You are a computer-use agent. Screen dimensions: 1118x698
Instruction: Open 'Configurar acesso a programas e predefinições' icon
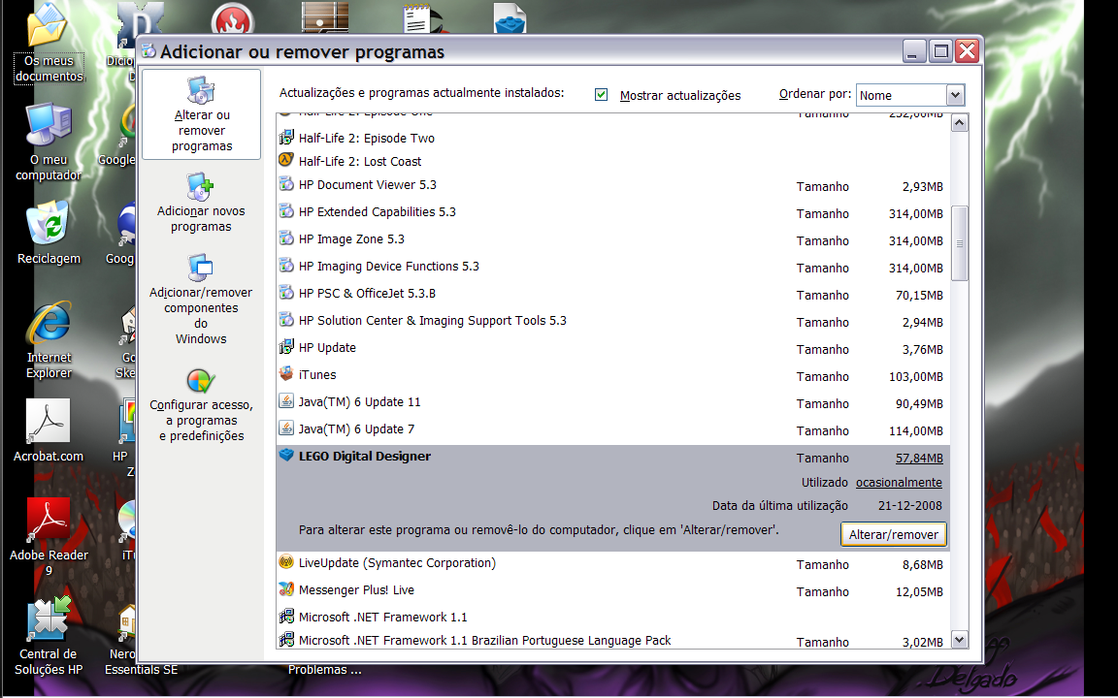click(201, 381)
